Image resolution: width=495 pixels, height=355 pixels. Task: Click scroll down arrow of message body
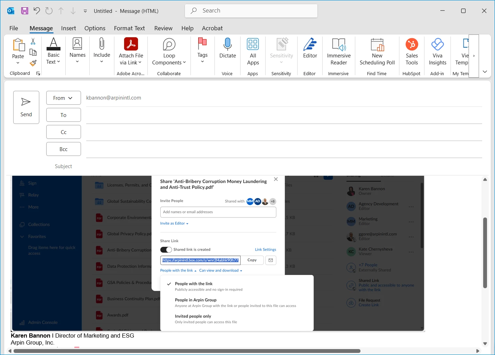485,344
